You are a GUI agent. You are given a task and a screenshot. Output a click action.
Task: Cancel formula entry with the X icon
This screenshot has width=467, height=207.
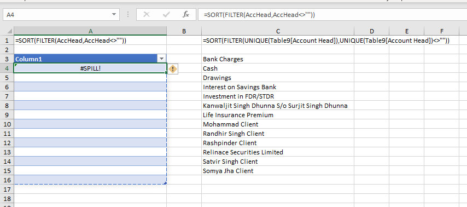(x=146, y=14)
